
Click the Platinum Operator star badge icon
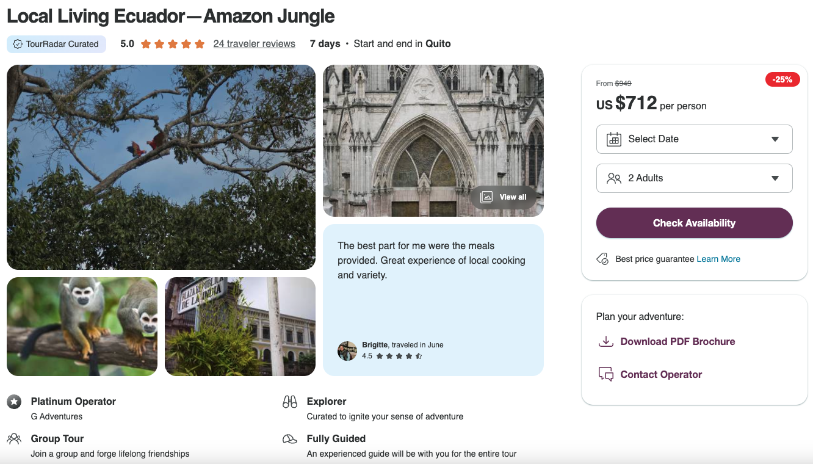(14, 402)
